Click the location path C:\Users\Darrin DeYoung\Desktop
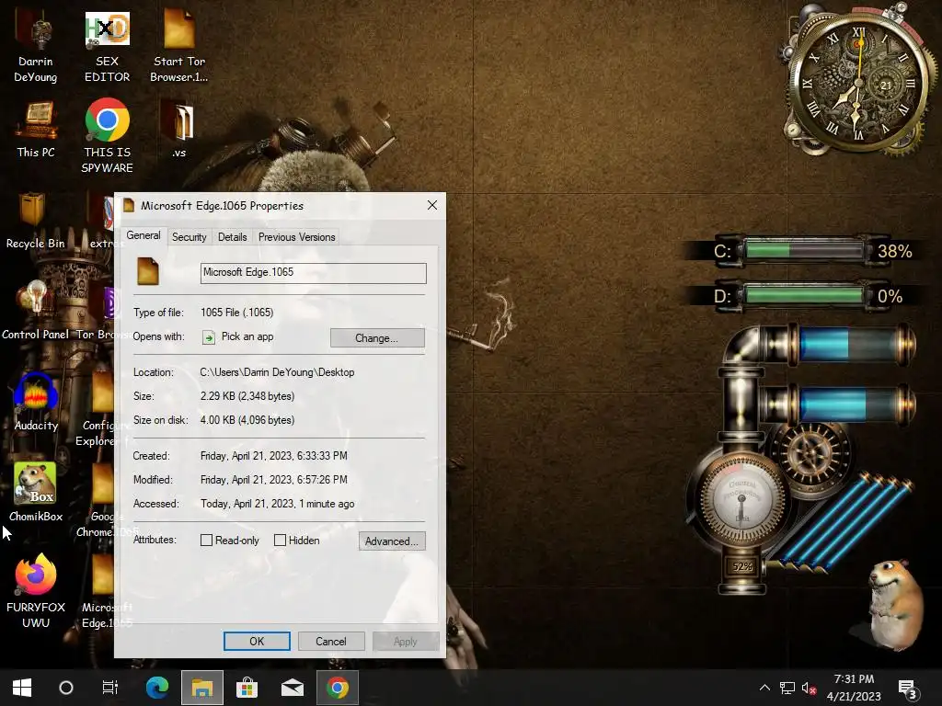 [277, 372]
